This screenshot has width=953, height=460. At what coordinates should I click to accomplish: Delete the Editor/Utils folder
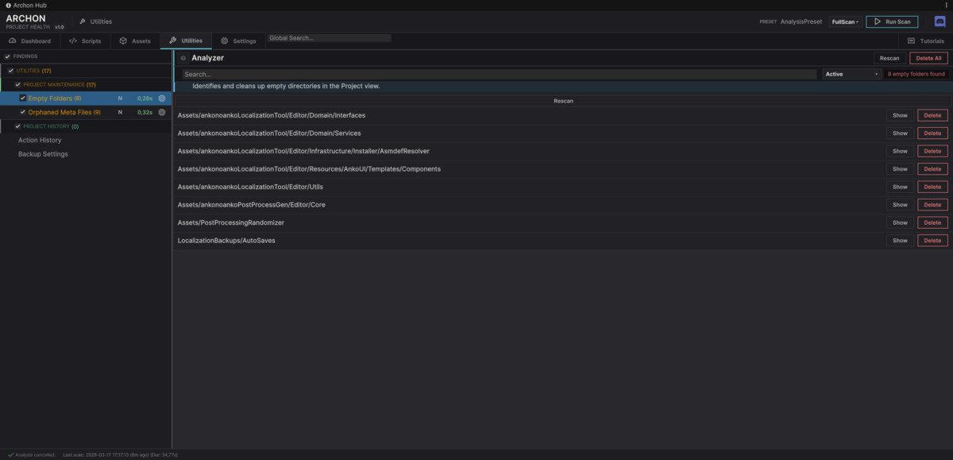(932, 187)
